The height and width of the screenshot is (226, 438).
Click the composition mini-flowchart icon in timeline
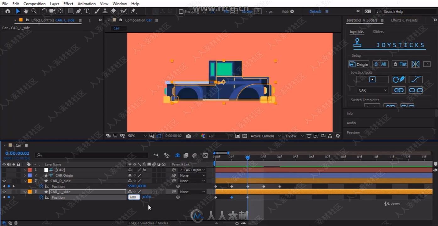(x=156, y=155)
